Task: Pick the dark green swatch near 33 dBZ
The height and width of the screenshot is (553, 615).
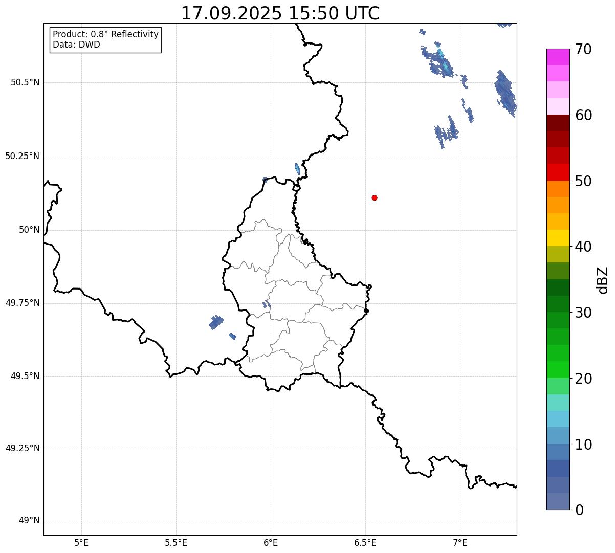Action: click(x=558, y=287)
